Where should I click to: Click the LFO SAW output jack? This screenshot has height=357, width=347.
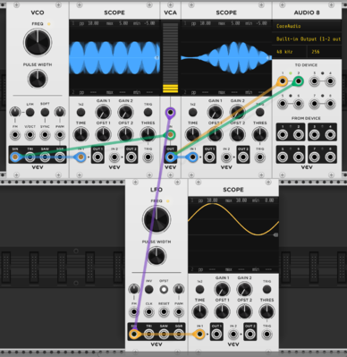(164, 334)
